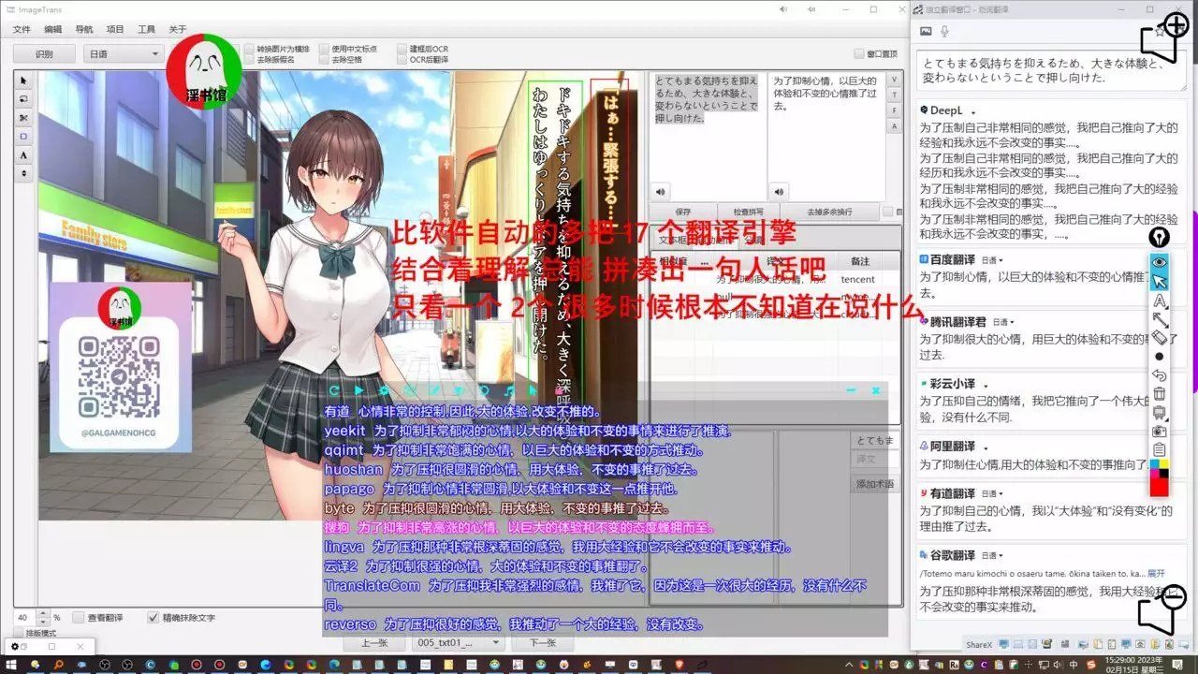The width and height of the screenshot is (1198, 674).
Task: Play audio for the source Japanese text
Action: point(662,192)
